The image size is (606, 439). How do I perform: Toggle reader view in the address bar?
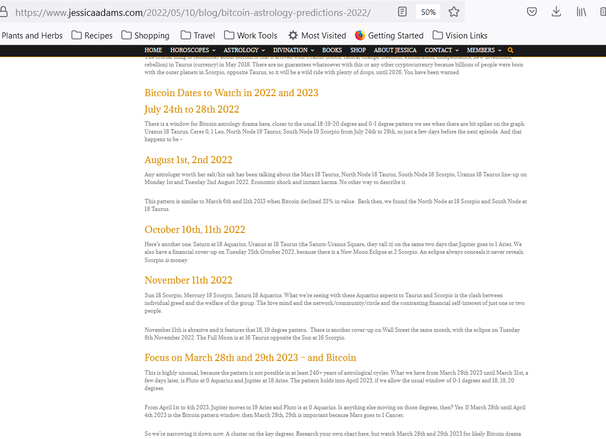click(402, 12)
